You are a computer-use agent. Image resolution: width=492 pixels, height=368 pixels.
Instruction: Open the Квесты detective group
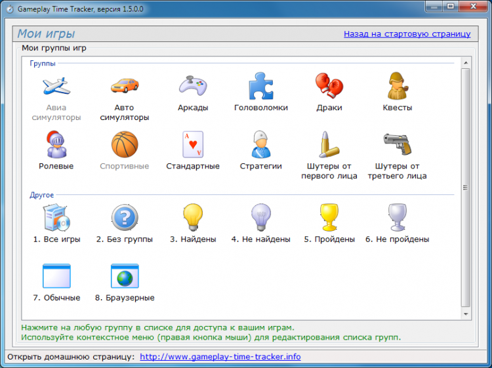(x=398, y=86)
